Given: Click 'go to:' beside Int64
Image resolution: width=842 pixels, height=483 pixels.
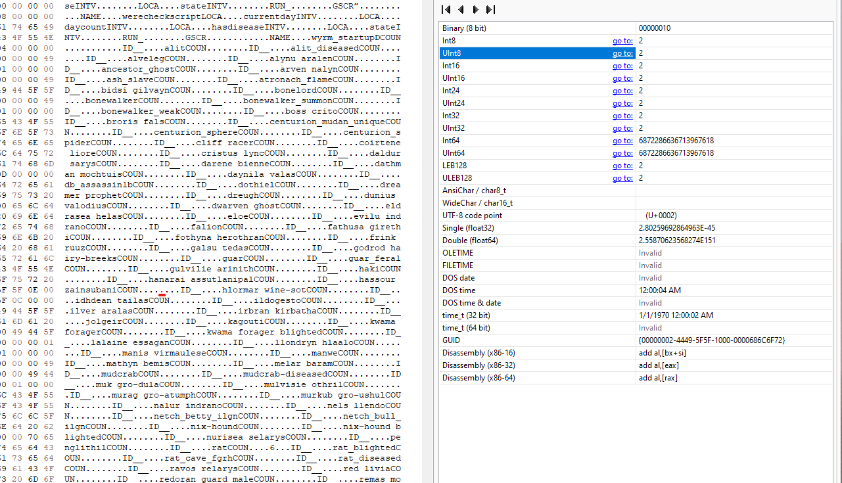Looking at the screenshot, I should pyautogui.click(x=622, y=141).
